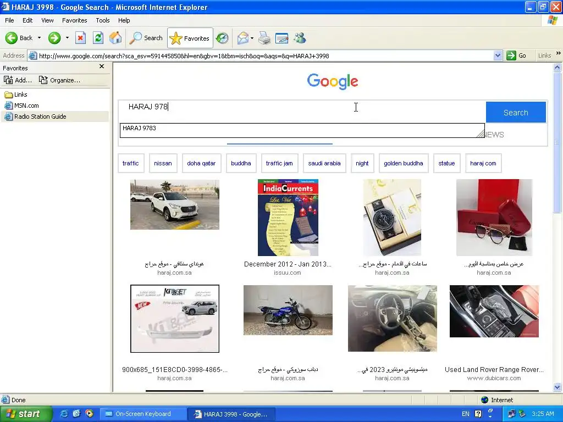This screenshot has width=563, height=422.
Task: Open MSN.com favorite
Action: pos(21,105)
